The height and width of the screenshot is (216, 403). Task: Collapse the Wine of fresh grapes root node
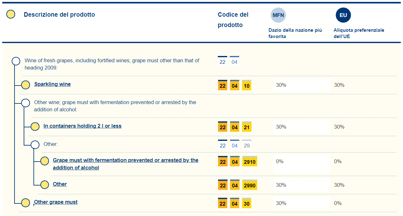coord(16,61)
